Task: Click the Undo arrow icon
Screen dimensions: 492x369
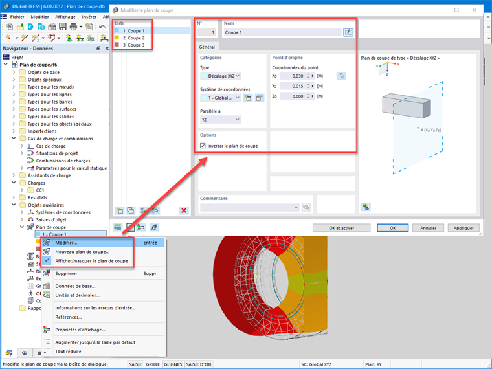Action: coord(102,27)
